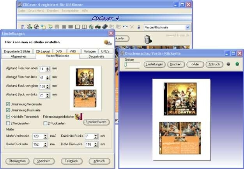Screen dimensions: 244x169
Task: Click the CDCover app icon in main title bar
Action: click(20, 5)
